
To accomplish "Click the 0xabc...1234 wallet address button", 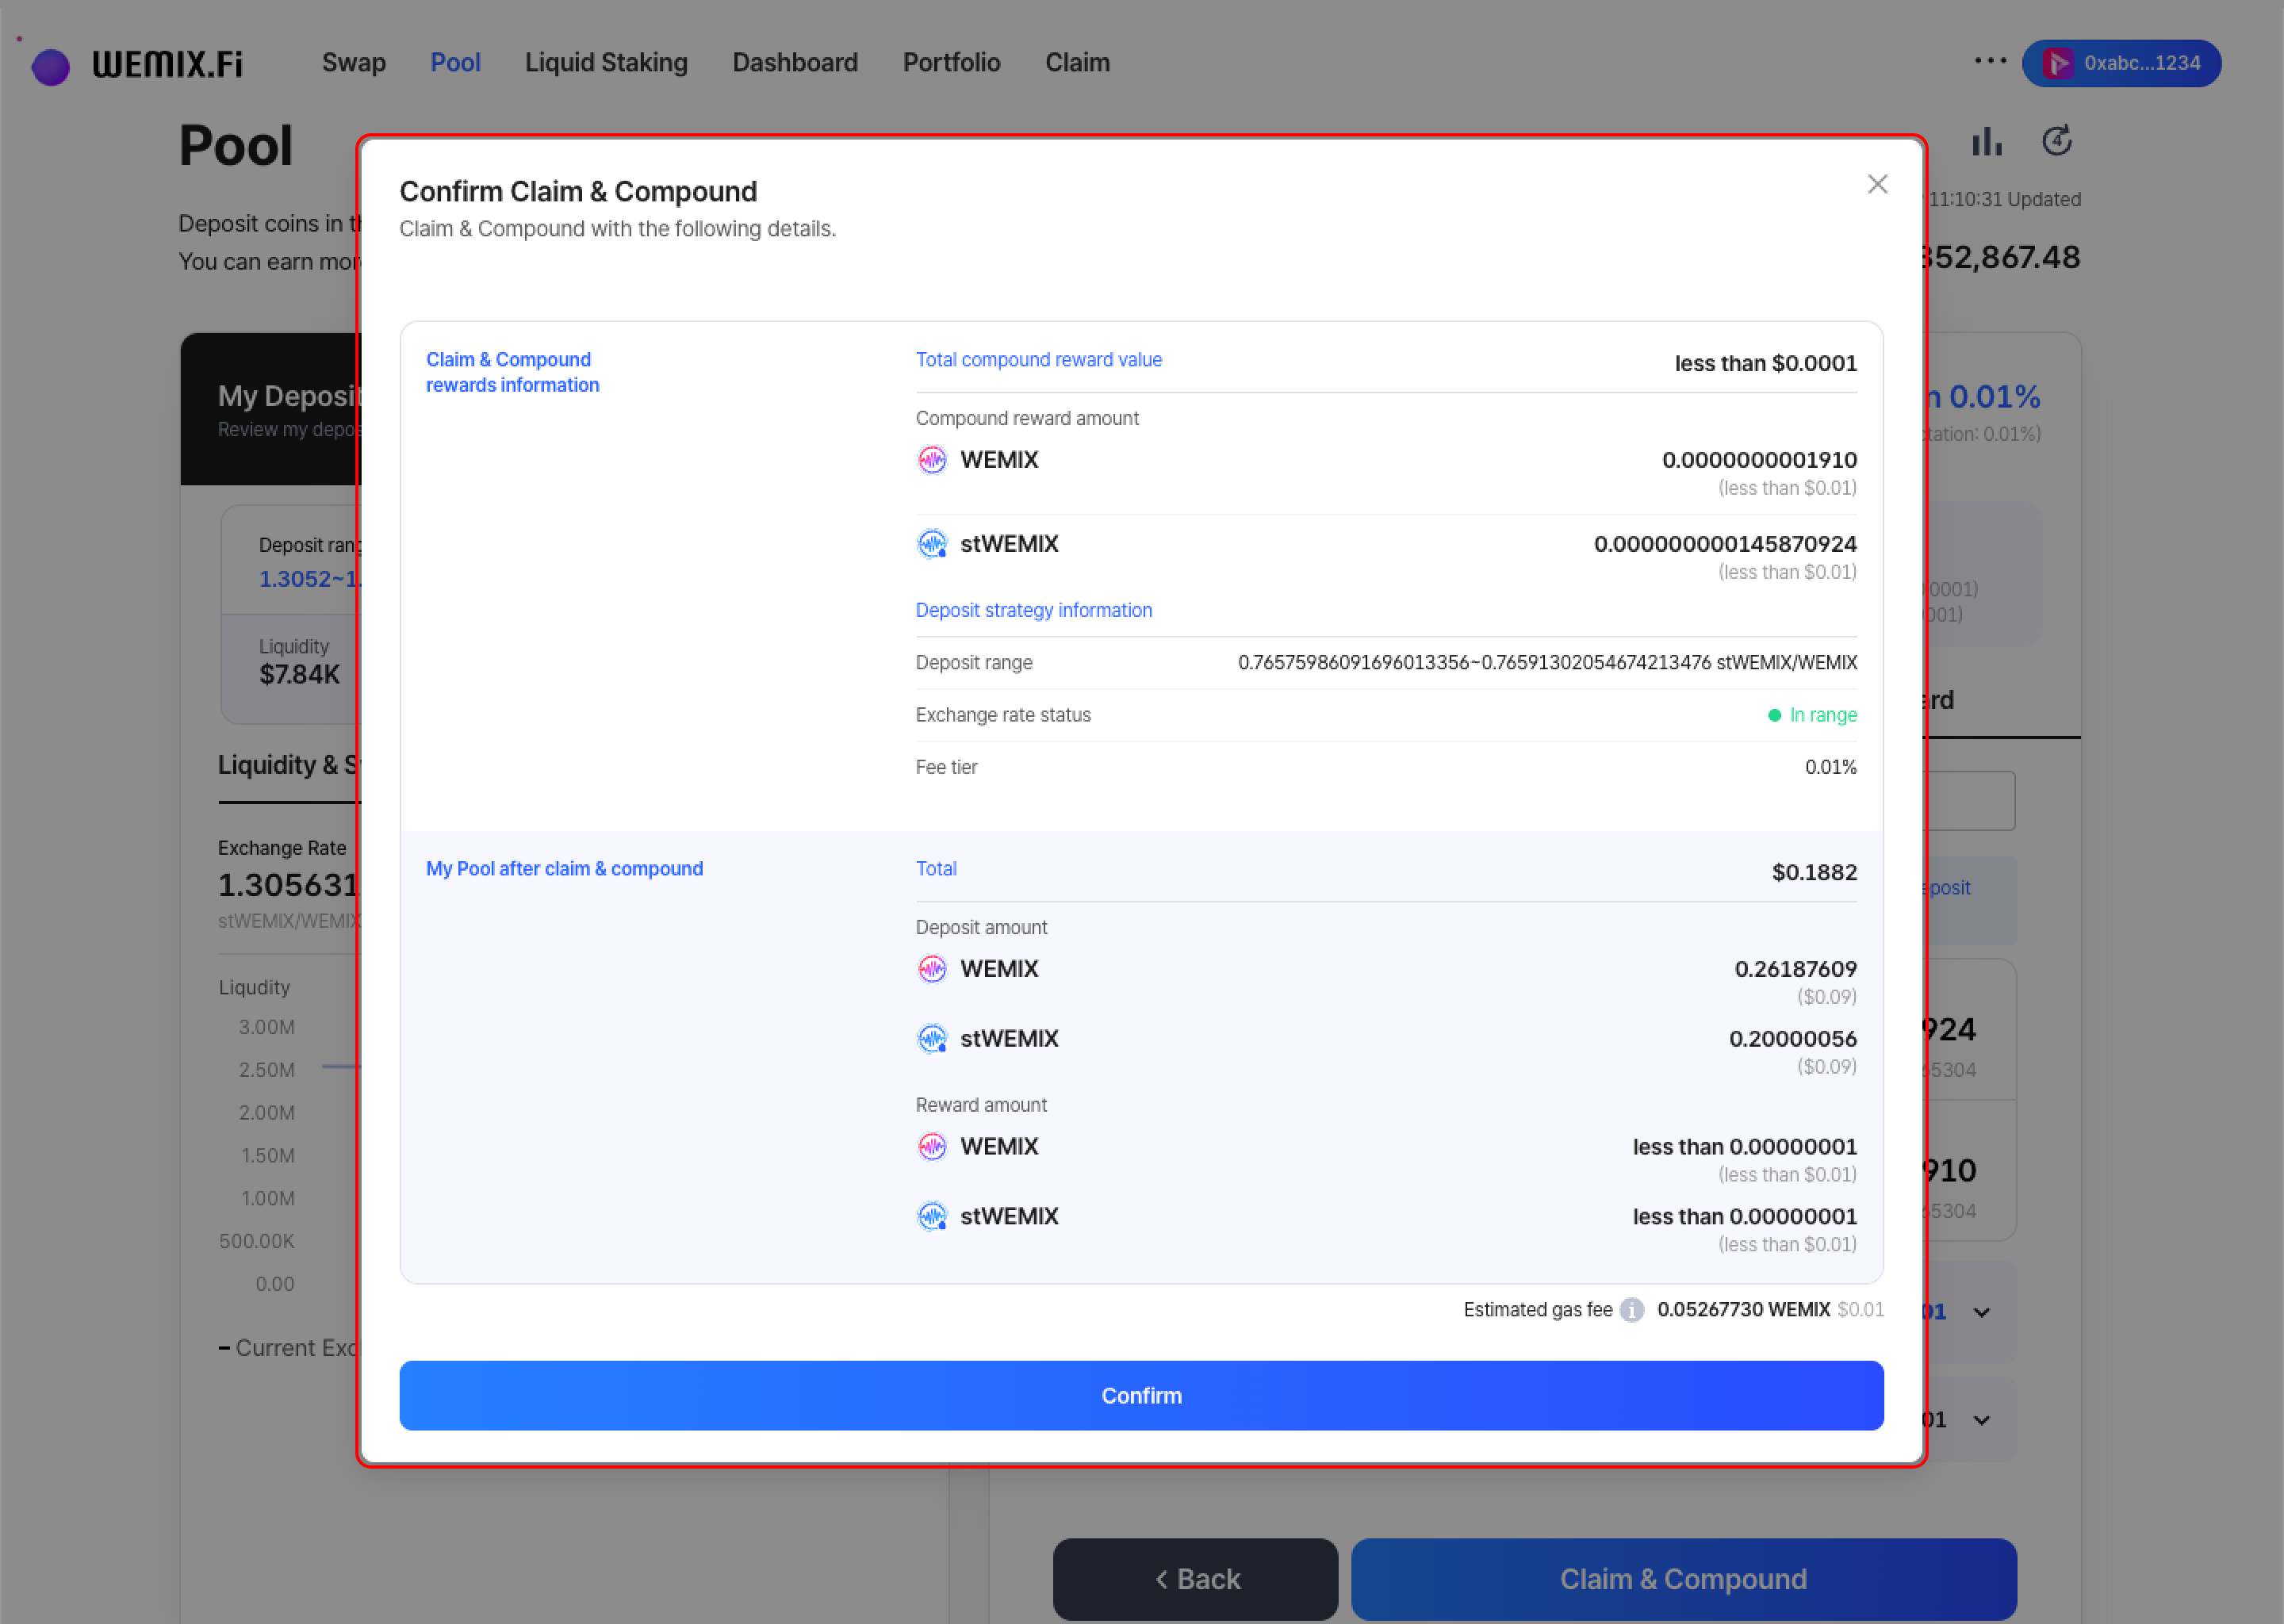I will pyautogui.click(x=2140, y=63).
